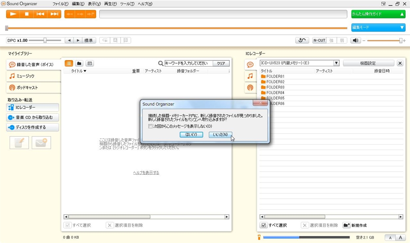Open the ヘルプを表示する link

pos(146,173)
